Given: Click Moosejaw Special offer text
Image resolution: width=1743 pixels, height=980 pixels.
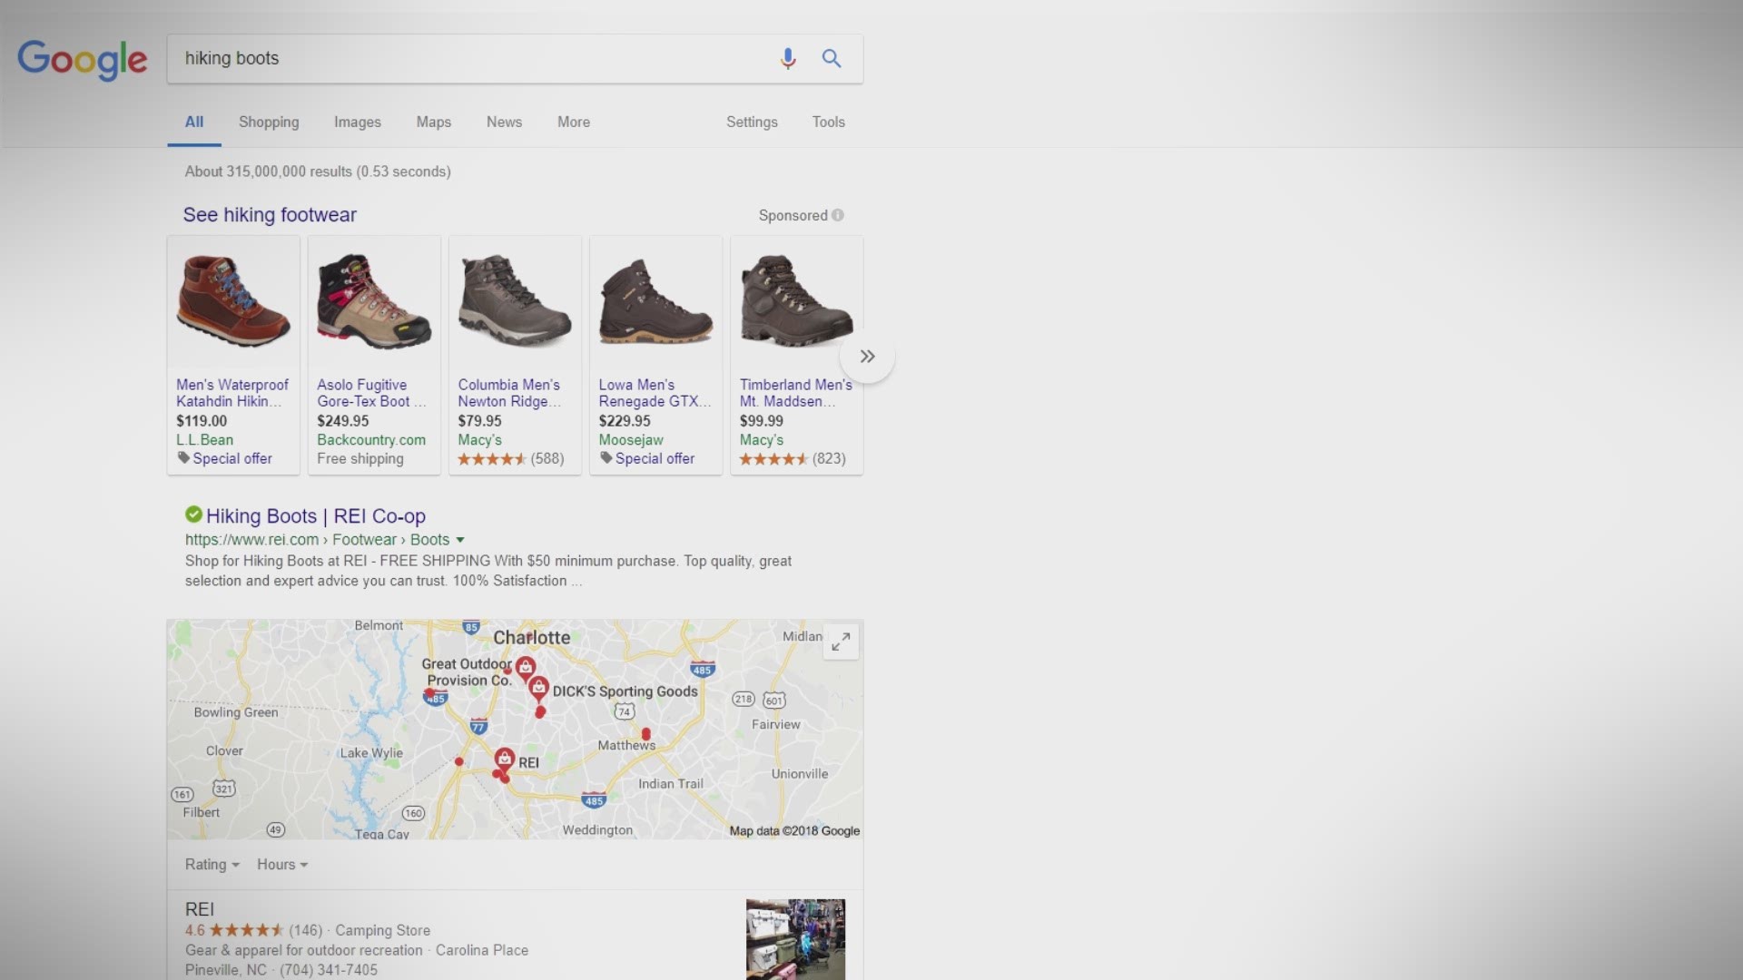Looking at the screenshot, I should (655, 459).
